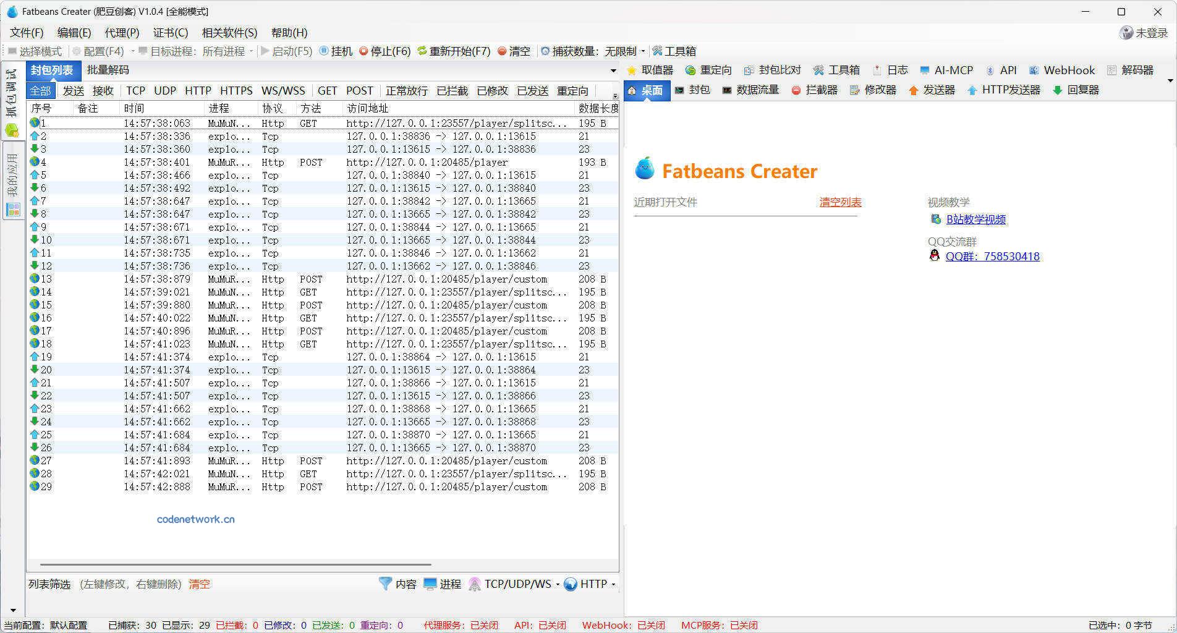
Task: Open the TCP/UDP/WS filter dropdown
Action: (x=514, y=584)
